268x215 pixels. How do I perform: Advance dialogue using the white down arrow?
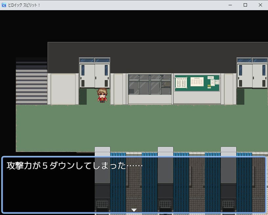[134, 210]
